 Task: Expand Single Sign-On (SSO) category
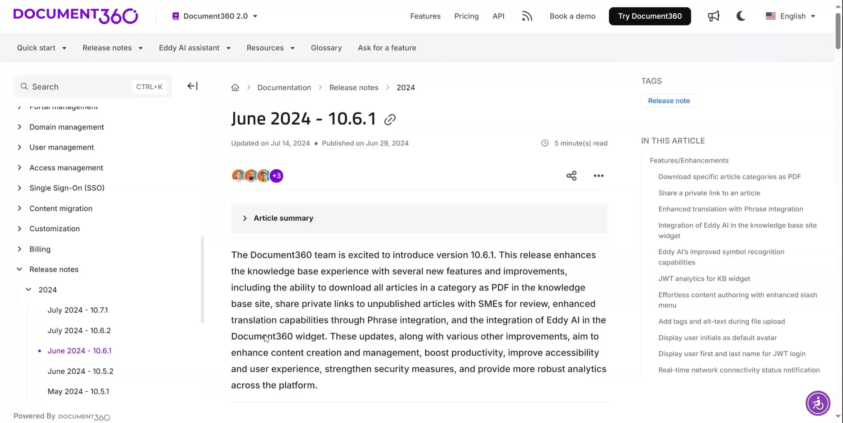[x=19, y=188]
